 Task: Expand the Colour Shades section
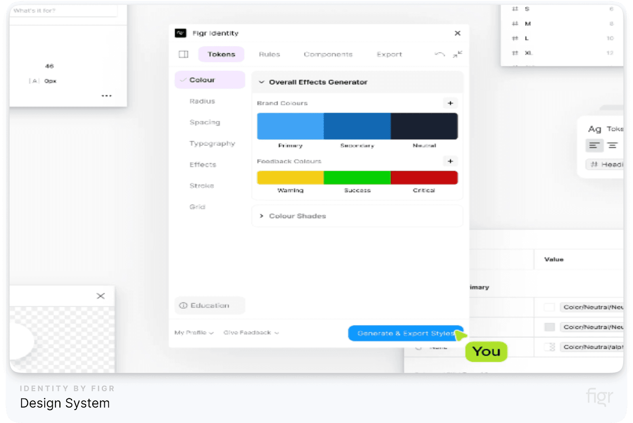coord(262,216)
